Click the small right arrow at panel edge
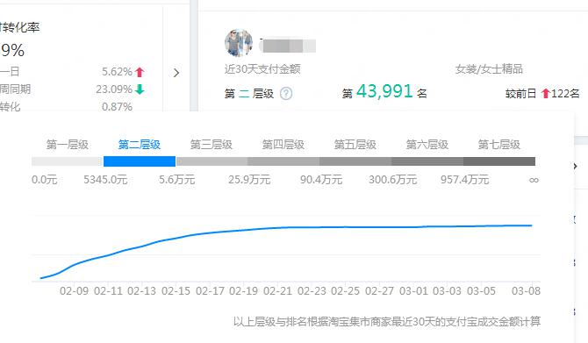 [575, 166]
